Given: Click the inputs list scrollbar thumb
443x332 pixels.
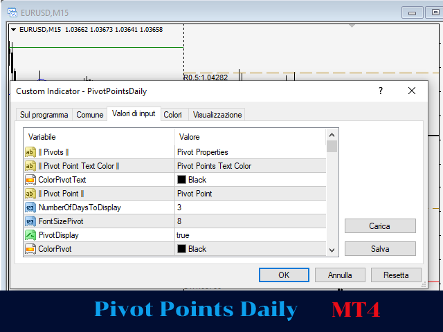Looking at the screenshot, I should pyautogui.click(x=332, y=146).
